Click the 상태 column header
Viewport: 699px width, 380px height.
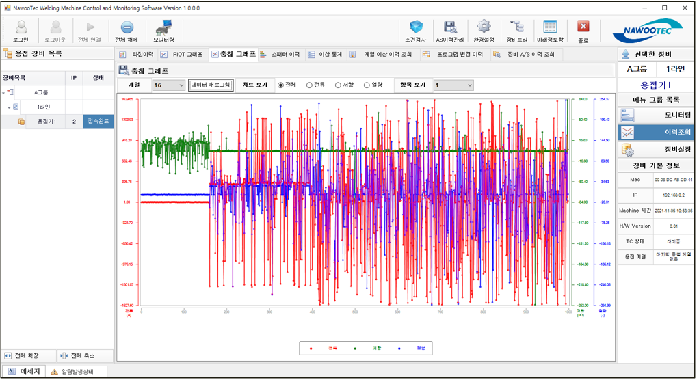(98, 78)
